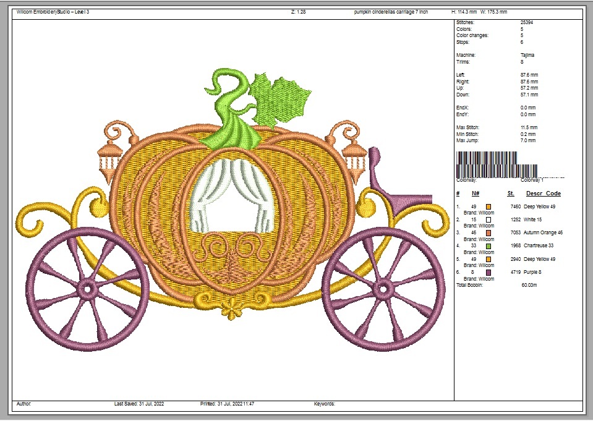593x421 pixels.
Task: Click the pumpkin carriage embroidery design preview
Action: tap(233, 210)
